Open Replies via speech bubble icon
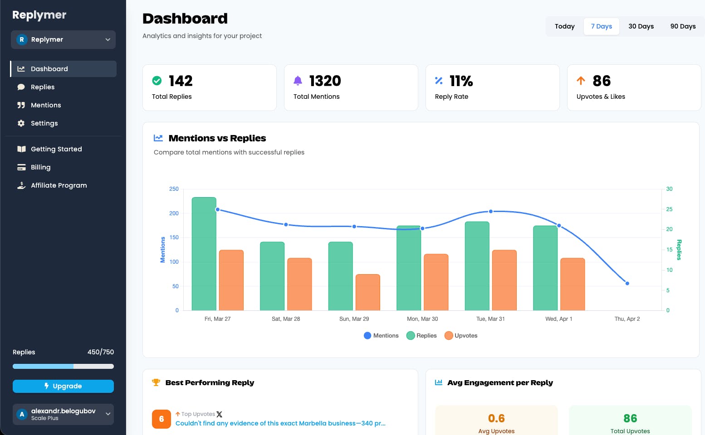Viewport: 705px width, 435px height. (21, 87)
